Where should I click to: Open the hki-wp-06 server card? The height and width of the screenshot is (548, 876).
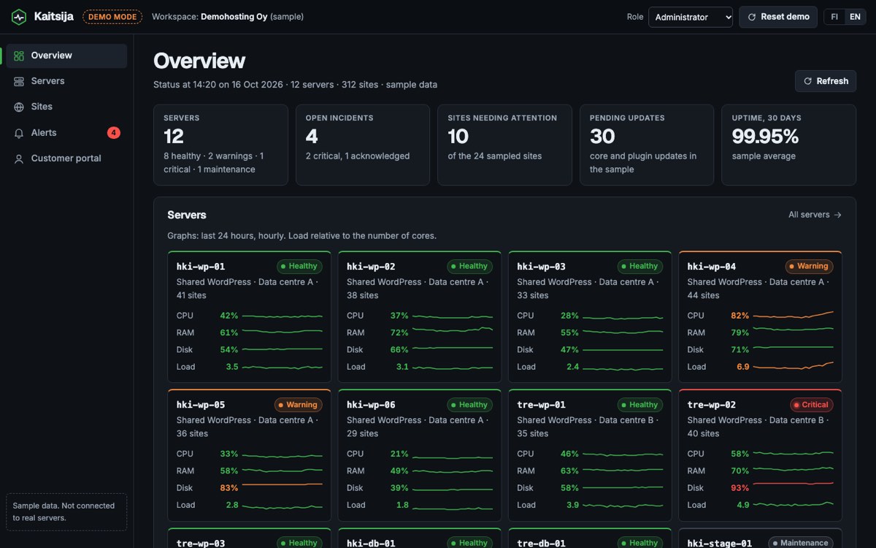point(420,455)
